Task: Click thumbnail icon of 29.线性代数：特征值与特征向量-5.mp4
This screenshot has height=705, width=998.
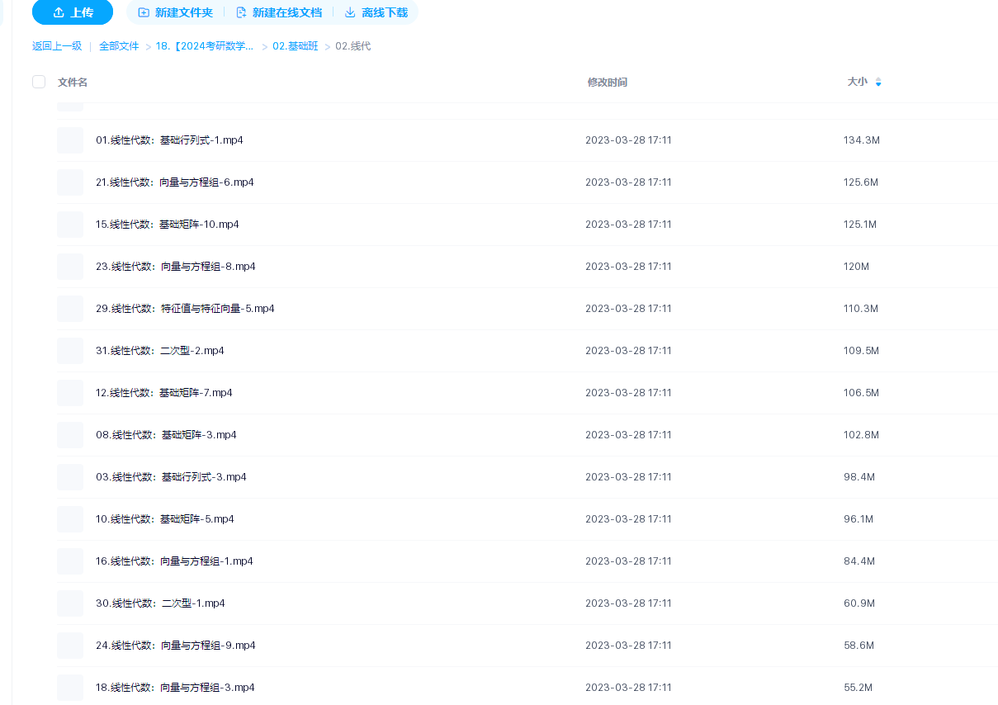Action: tap(70, 309)
